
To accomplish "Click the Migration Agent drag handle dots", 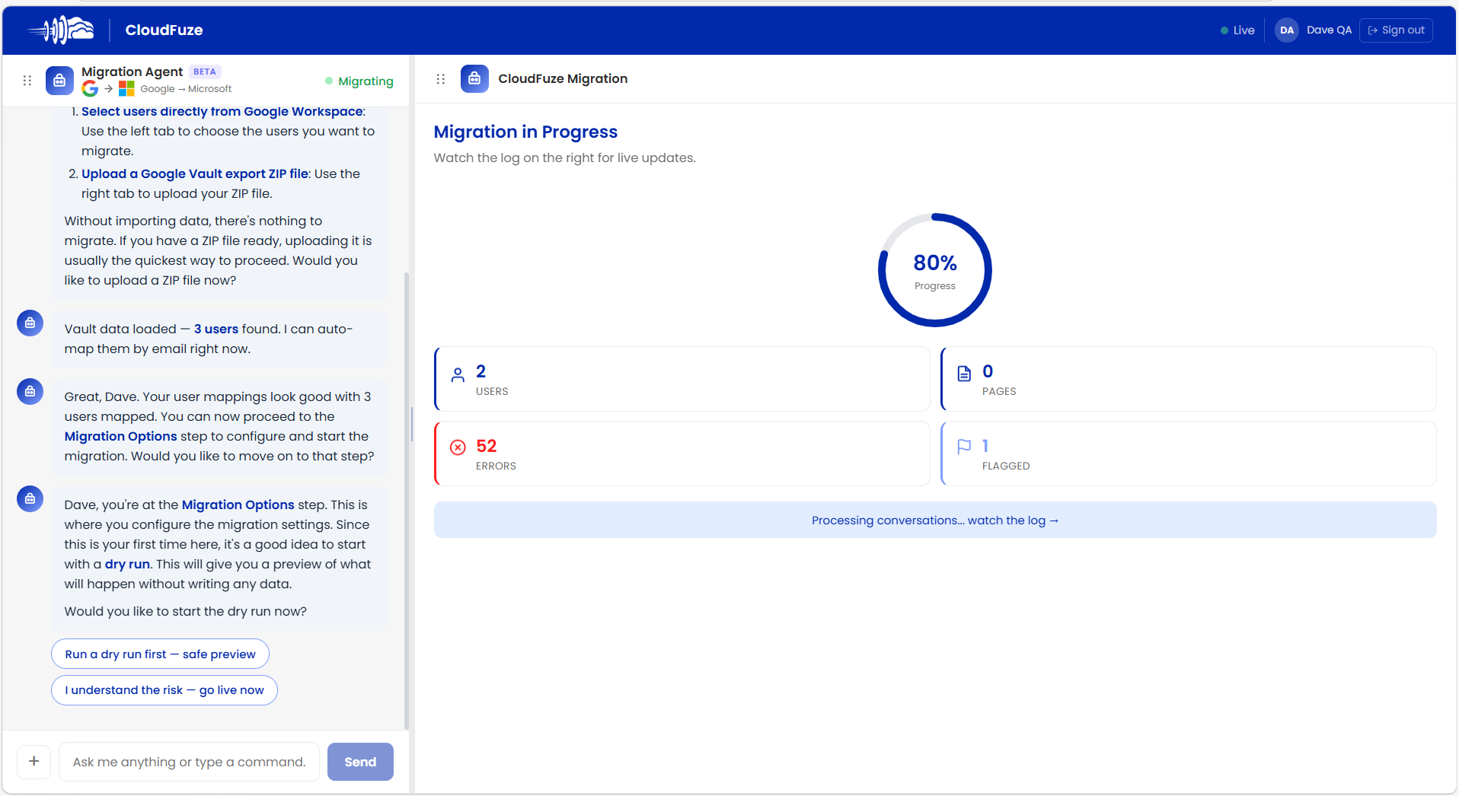I will (x=27, y=81).
